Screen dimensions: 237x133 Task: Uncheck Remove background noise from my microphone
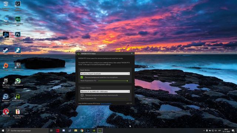click(x=82, y=77)
